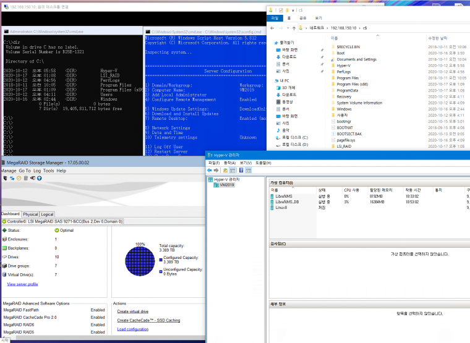
Task: Click the gray trash icon in MegaRAID toolbar
Action: 26,178
